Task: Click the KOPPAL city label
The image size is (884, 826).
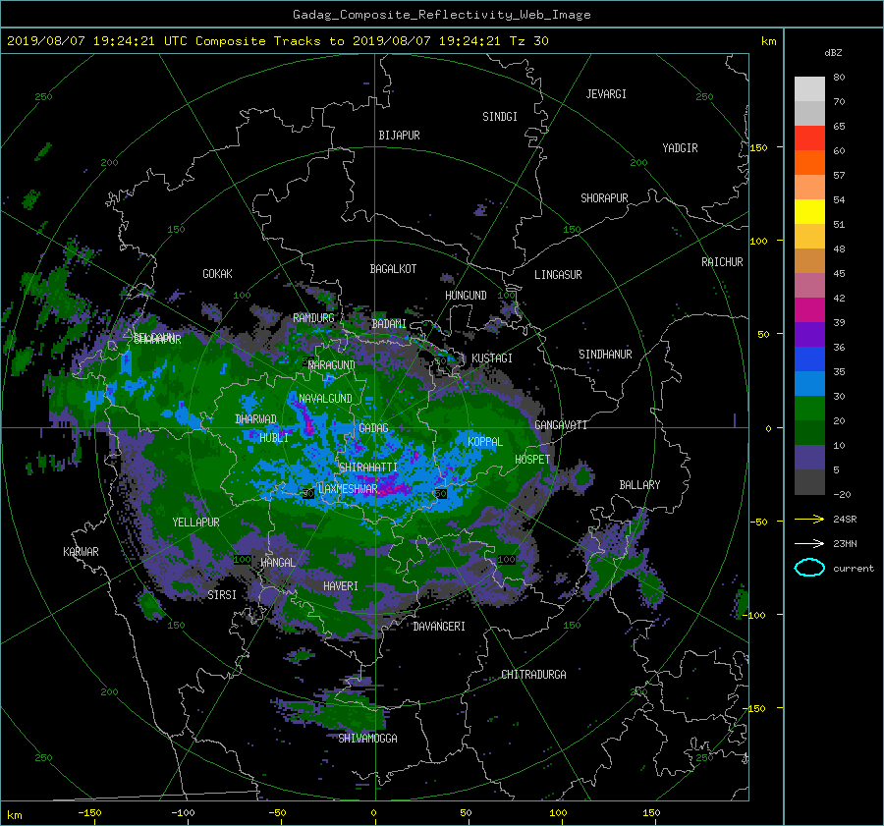Action: (485, 442)
